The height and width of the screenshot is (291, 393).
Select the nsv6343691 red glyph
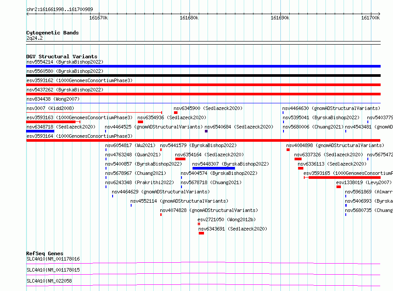coord(201,233)
